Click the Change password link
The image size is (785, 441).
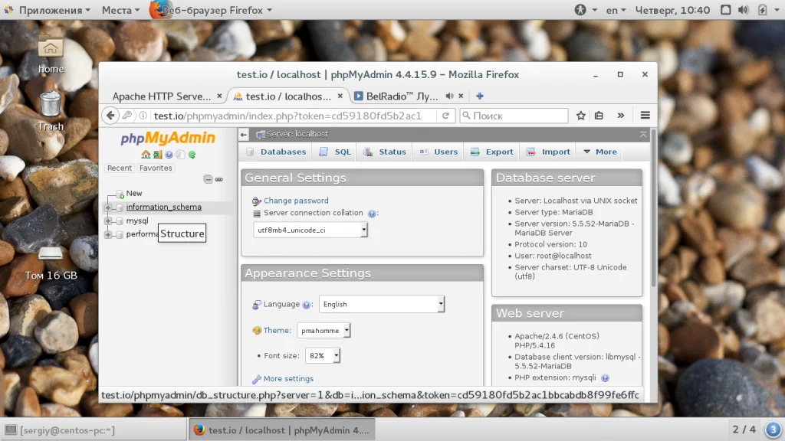[x=296, y=201]
